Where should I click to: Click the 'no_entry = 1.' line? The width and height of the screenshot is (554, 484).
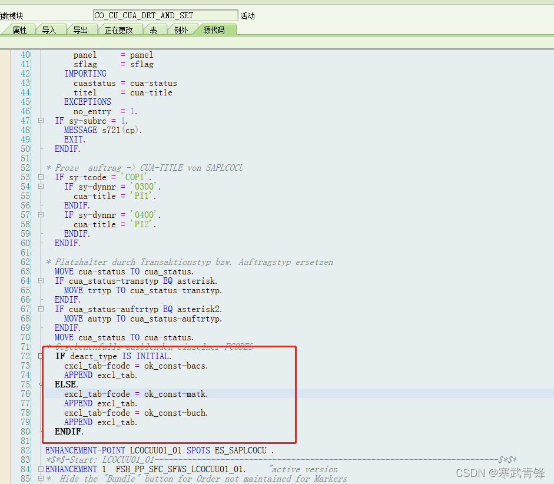(x=105, y=111)
